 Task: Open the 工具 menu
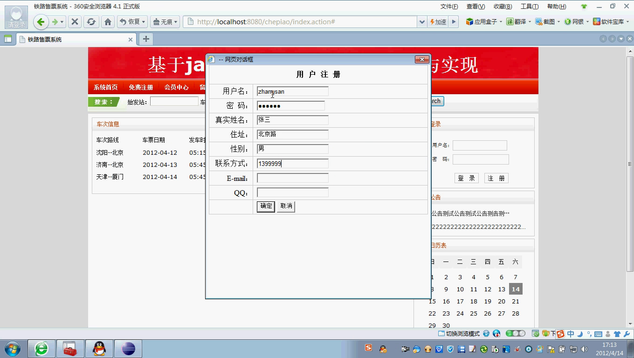click(x=529, y=7)
